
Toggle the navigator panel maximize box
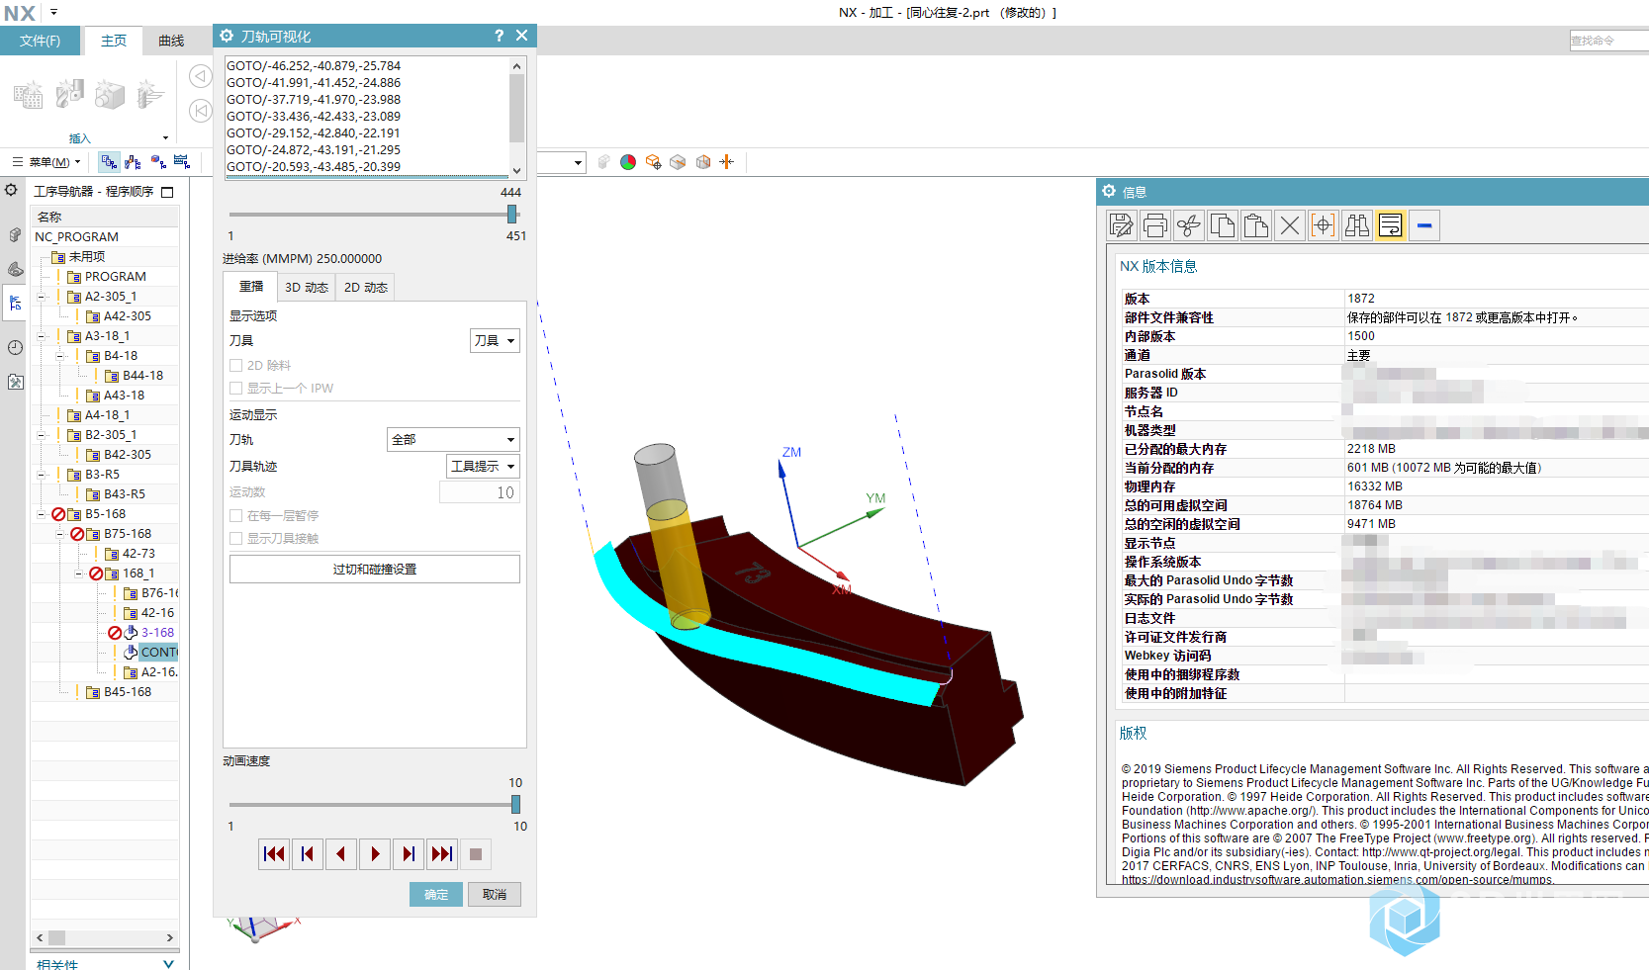coord(167,192)
